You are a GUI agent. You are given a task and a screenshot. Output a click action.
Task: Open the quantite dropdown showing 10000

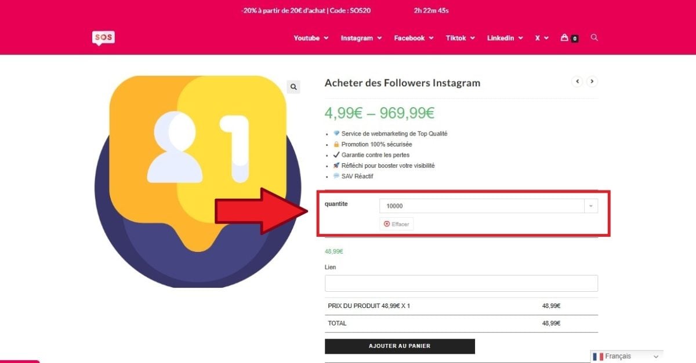[x=488, y=206]
